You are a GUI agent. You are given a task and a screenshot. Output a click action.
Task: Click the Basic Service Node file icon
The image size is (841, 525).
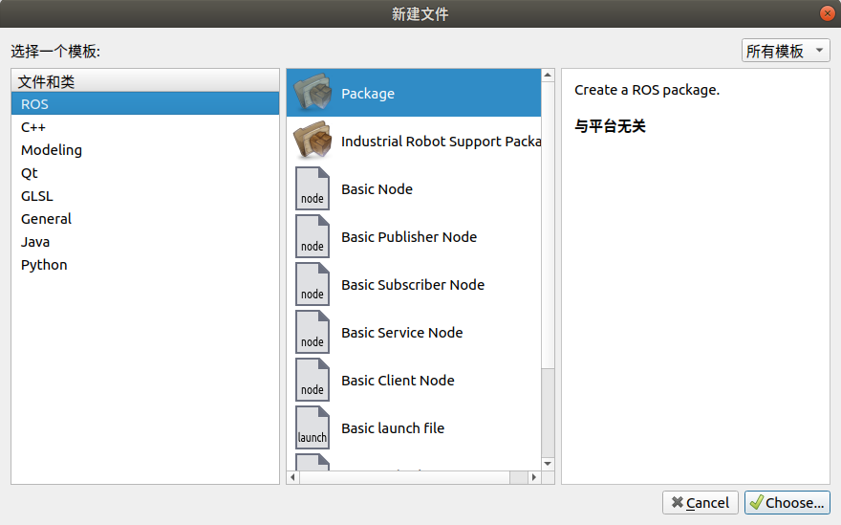coord(313,332)
